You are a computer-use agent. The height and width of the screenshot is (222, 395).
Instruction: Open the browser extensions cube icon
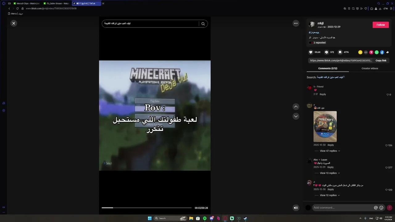click(372, 8)
